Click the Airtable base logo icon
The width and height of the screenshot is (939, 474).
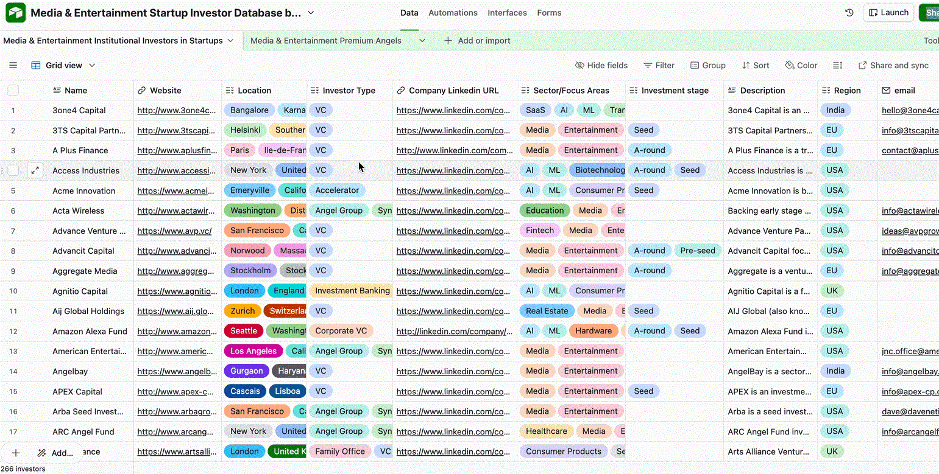coord(15,12)
